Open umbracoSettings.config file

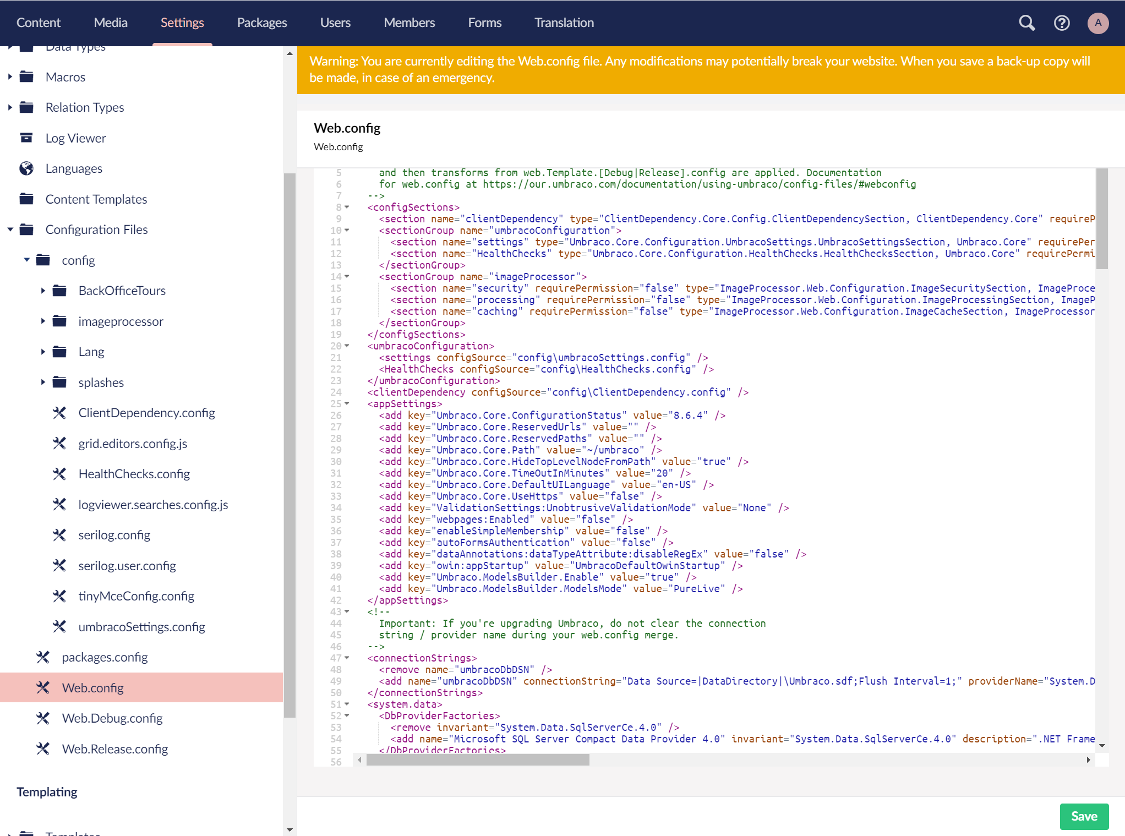[141, 627]
